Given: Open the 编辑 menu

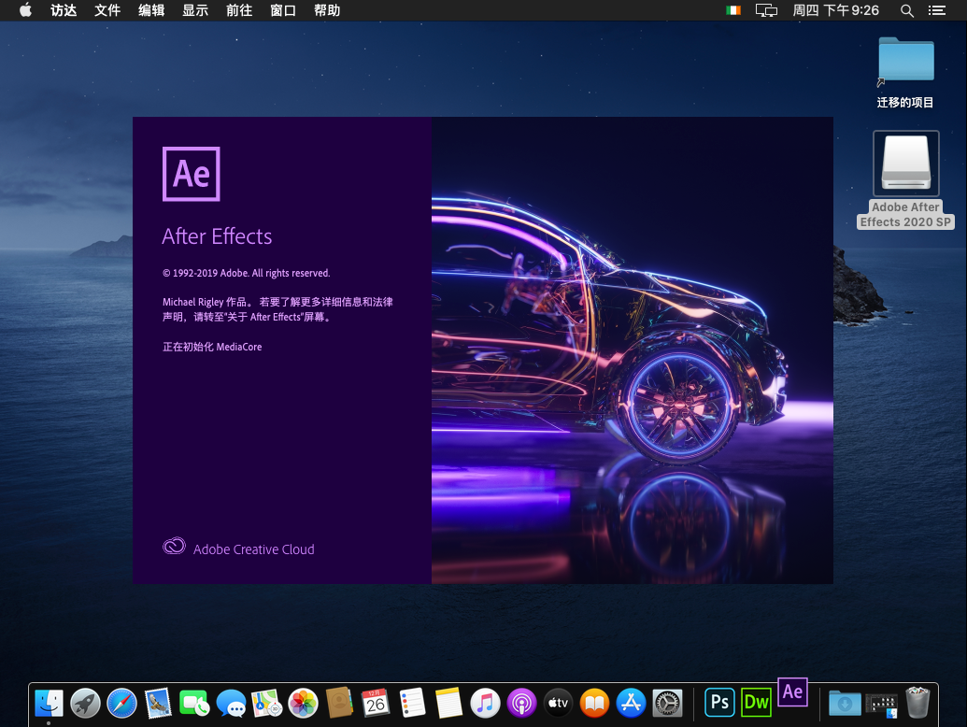Looking at the screenshot, I should [x=151, y=10].
